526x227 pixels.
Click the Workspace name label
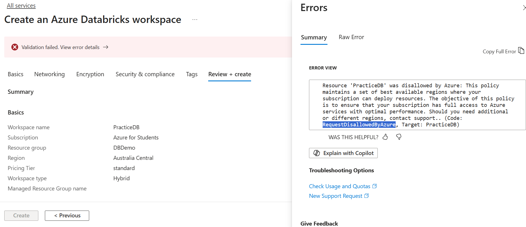pos(29,127)
